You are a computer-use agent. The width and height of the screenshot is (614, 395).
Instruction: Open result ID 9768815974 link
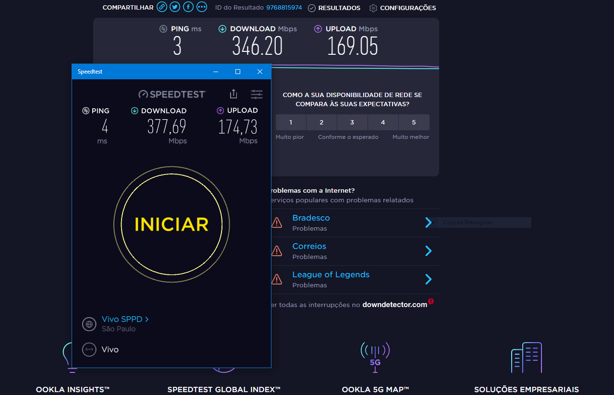(x=284, y=8)
